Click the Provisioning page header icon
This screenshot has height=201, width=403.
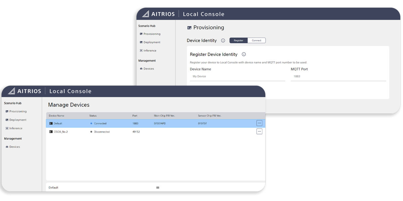(190, 27)
